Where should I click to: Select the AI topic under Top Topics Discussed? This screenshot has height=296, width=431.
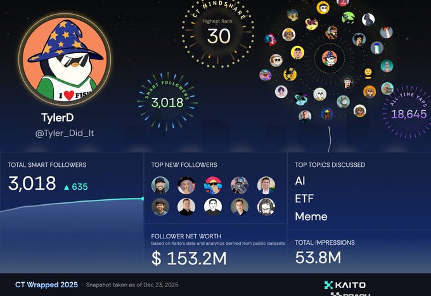click(300, 181)
